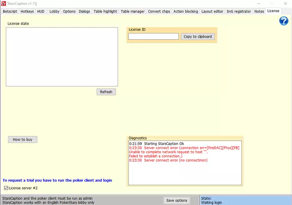
Task: Open the Notes tab
Action: [x=259, y=11]
